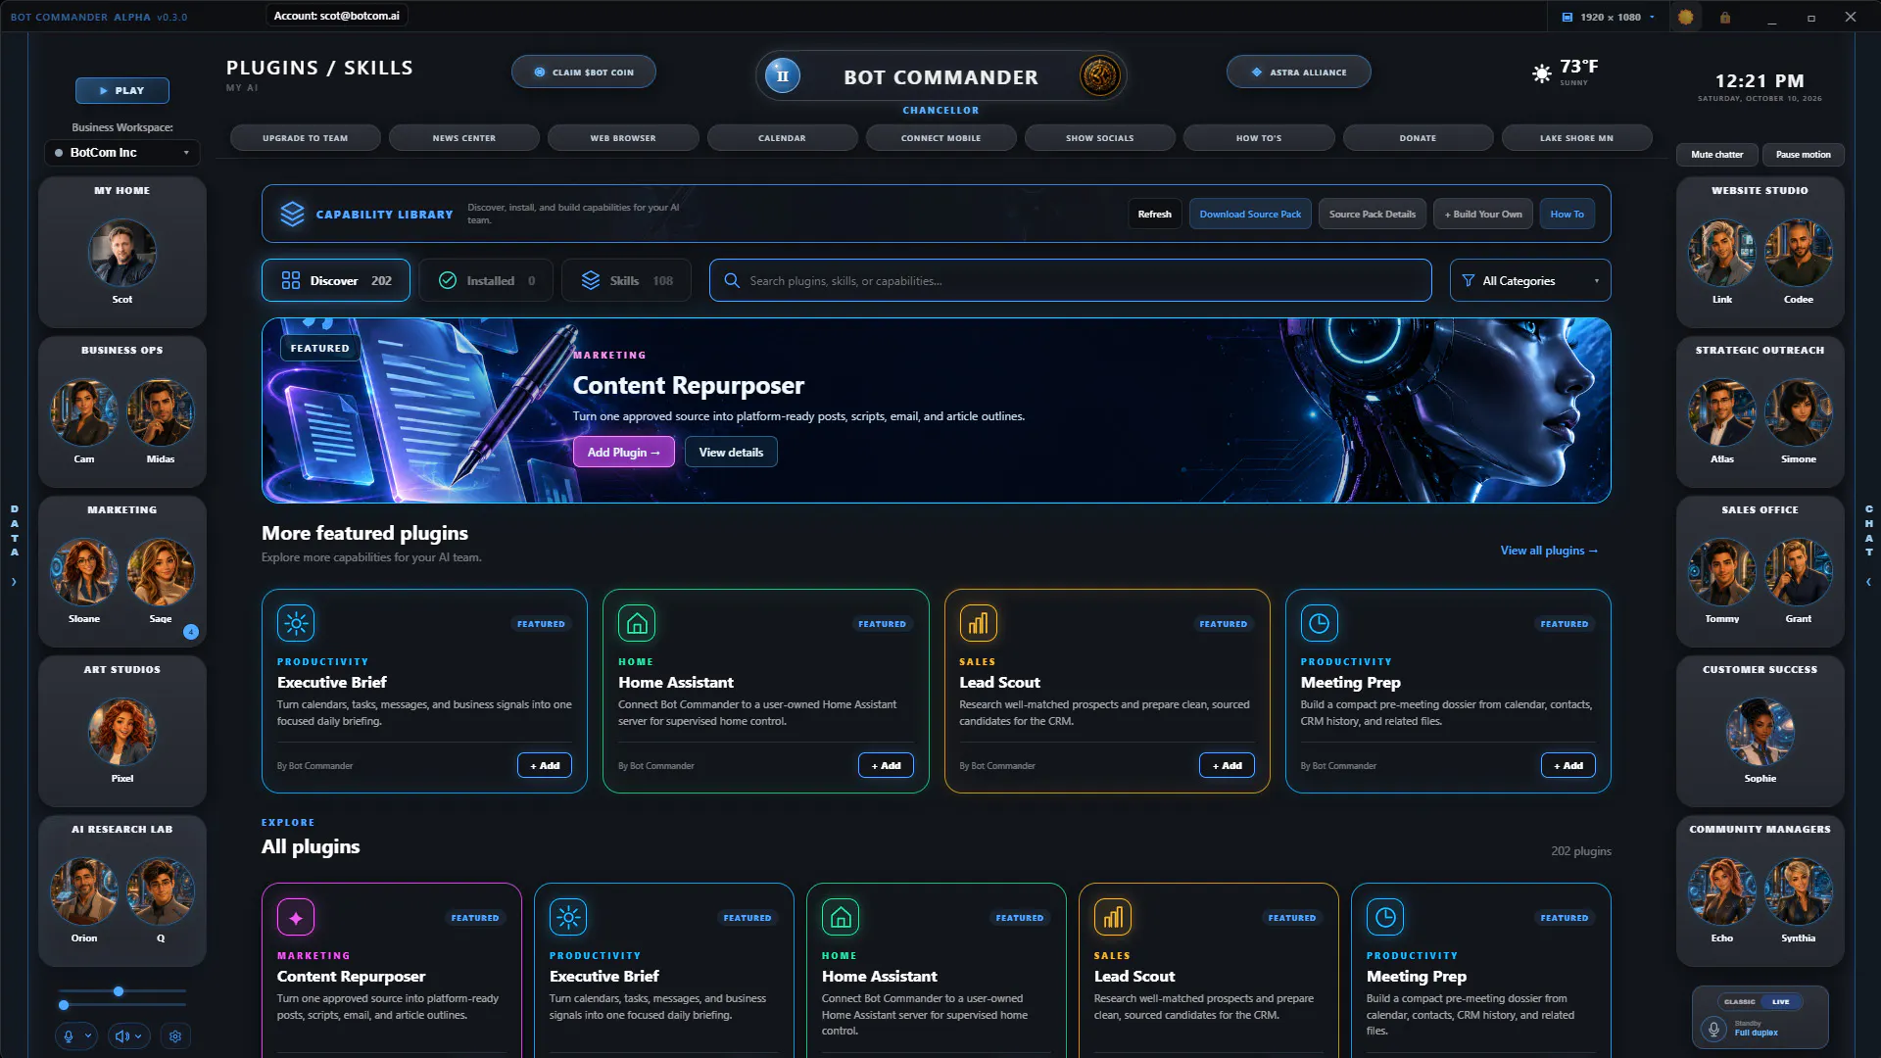Click the Lead Scout bar-chart icon in featured row
The width and height of the screenshot is (1881, 1058).
click(x=978, y=623)
